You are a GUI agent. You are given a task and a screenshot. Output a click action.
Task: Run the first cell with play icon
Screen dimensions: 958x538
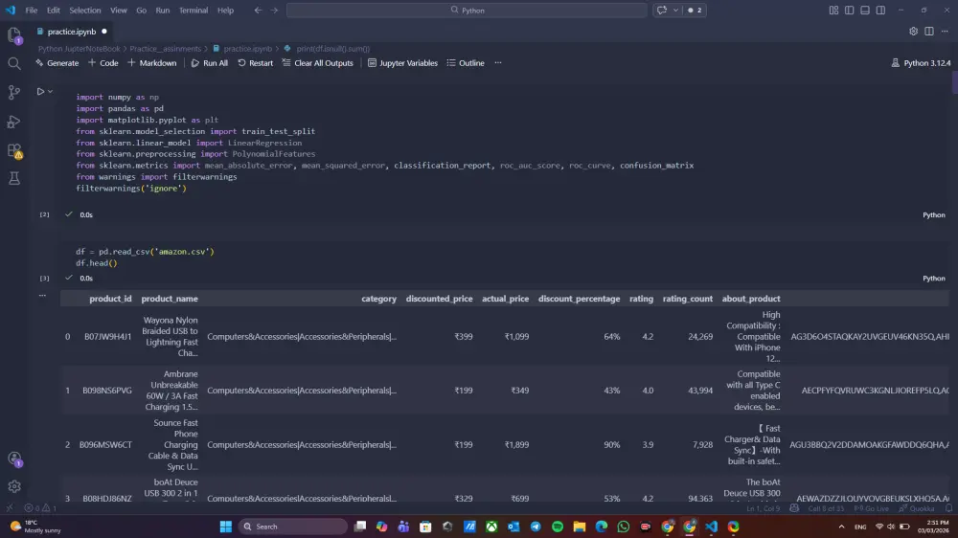point(40,92)
